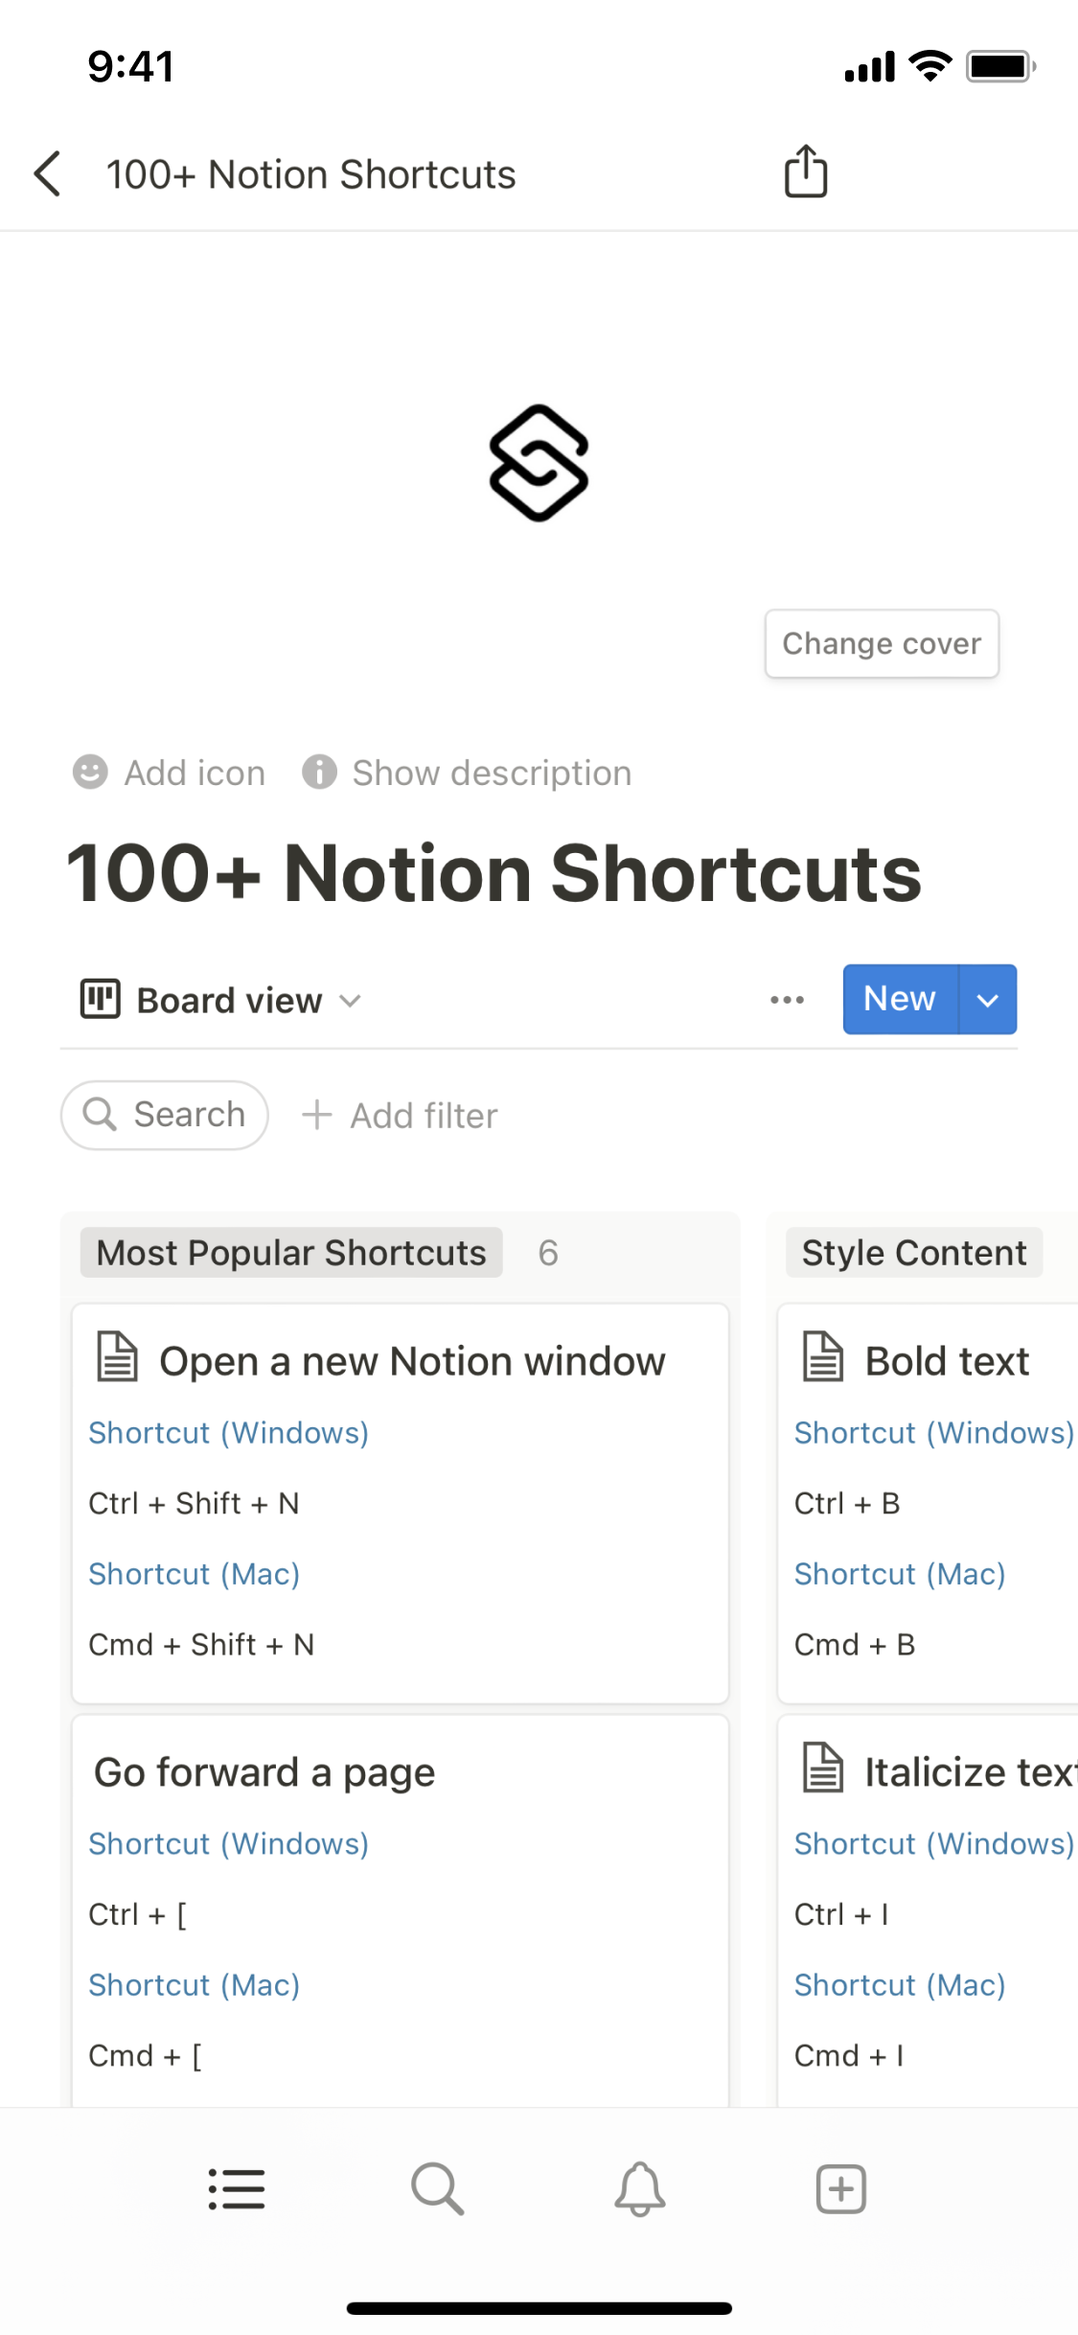Tap the page logo icon
The width and height of the screenshot is (1078, 2335).
tap(539, 463)
